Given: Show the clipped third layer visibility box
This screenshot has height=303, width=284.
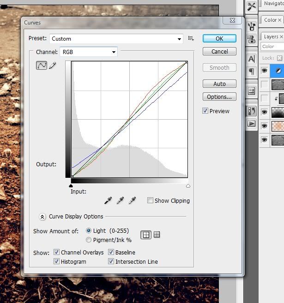Looking at the screenshot, I should 264,98.
